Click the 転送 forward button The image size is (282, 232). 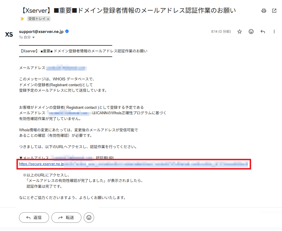tap(66, 218)
